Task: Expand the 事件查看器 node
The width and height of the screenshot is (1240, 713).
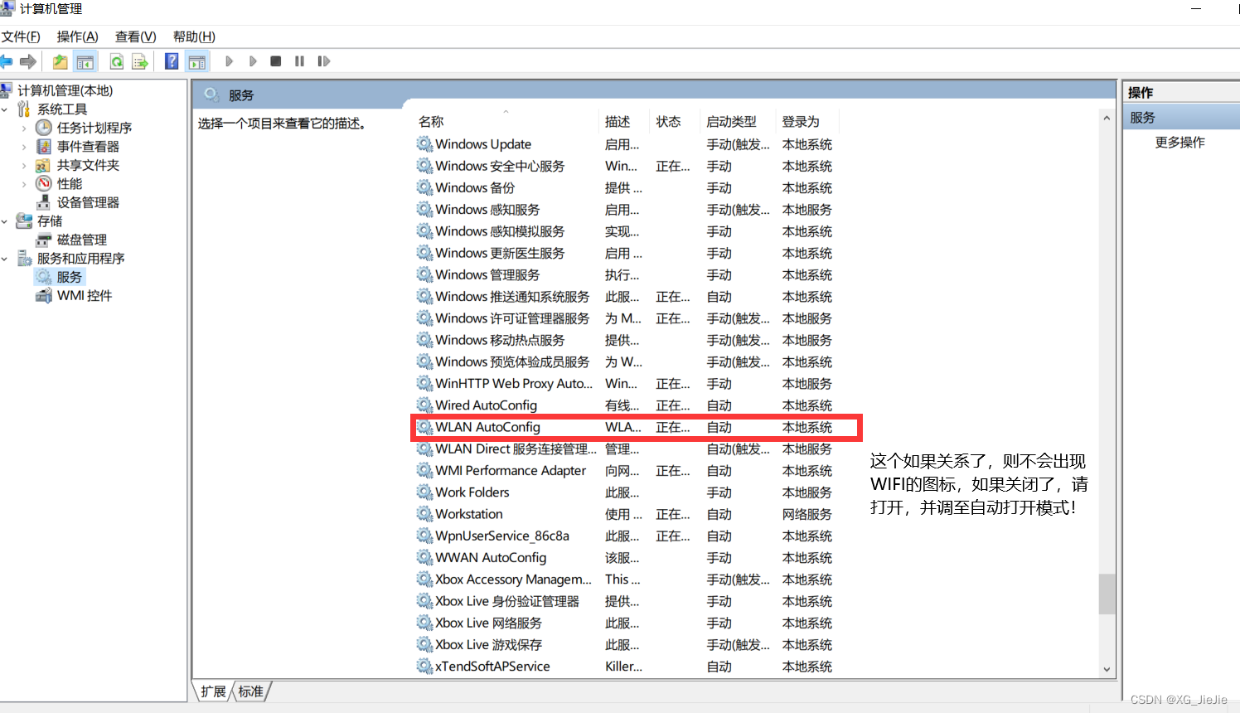Action: (x=24, y=147)
